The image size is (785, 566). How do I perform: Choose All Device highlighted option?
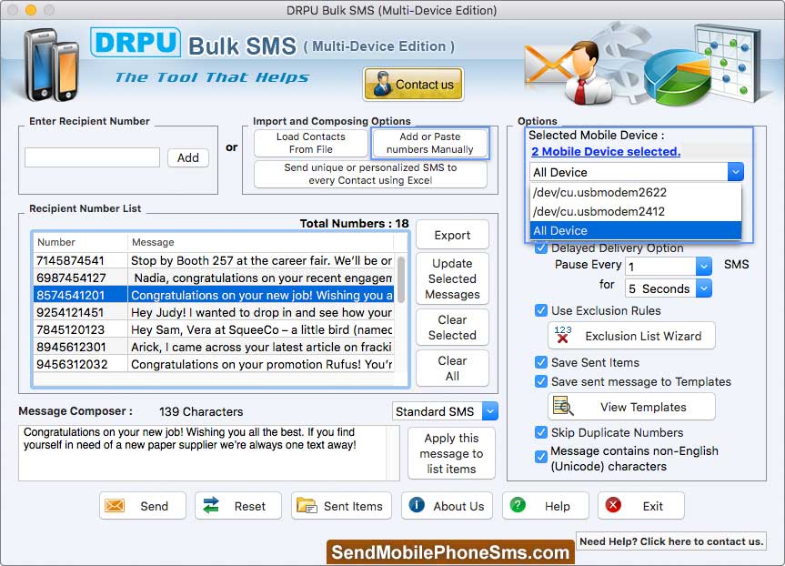(635, 230)
